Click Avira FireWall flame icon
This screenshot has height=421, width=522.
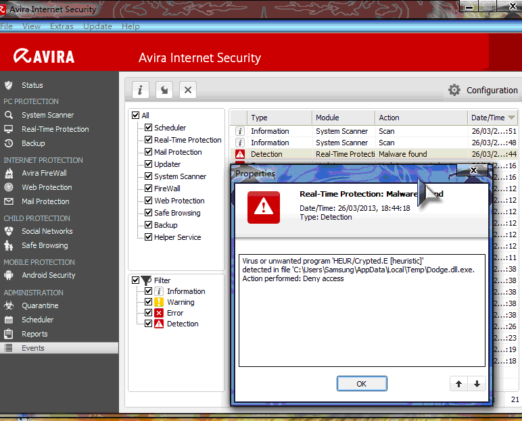click(x=9, y=173)
